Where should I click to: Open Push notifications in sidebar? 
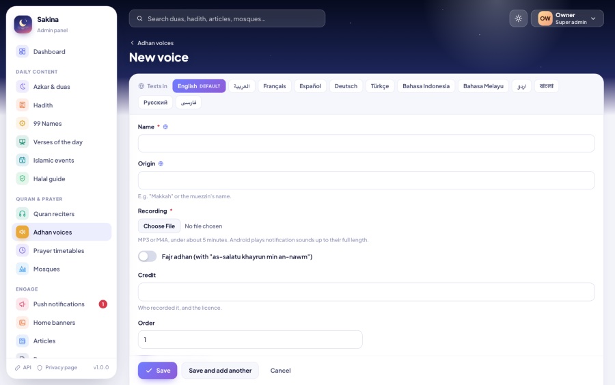pos(61,304)
